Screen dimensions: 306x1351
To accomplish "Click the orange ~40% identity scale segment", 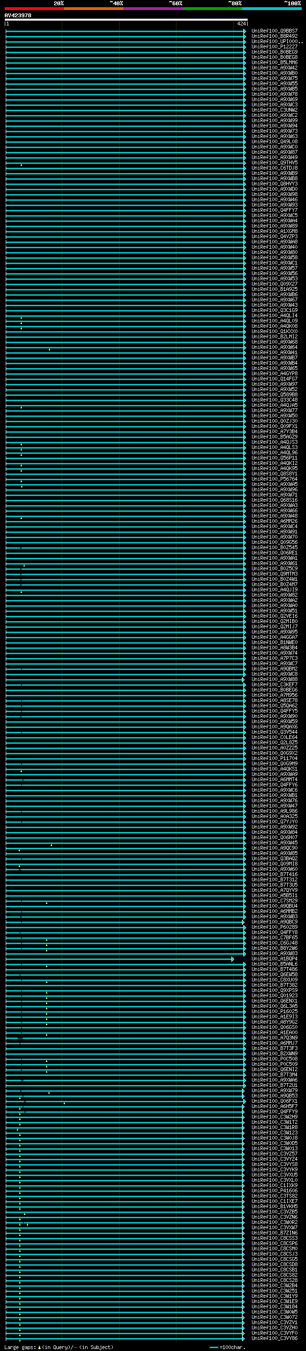I will point(93,9).
